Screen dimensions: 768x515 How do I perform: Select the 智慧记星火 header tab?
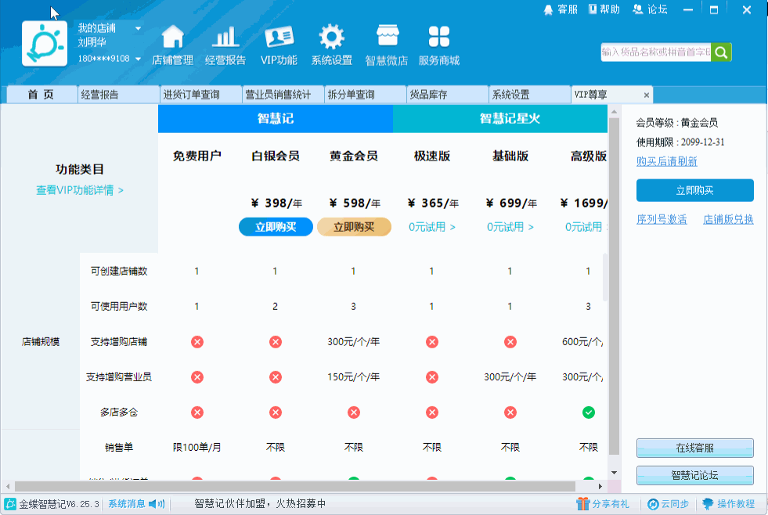[500, 118]
